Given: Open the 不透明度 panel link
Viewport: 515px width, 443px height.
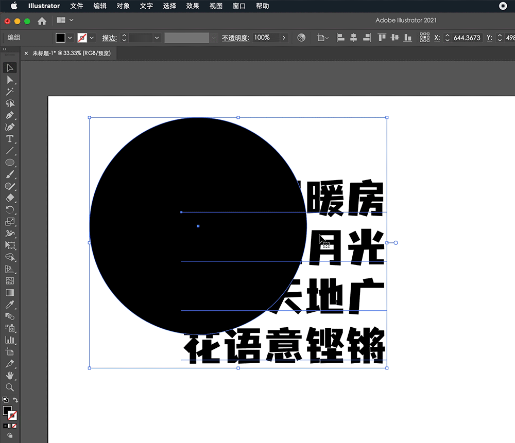Looking at the screenshot, I should pyautogui.click(x=235, y=38).
